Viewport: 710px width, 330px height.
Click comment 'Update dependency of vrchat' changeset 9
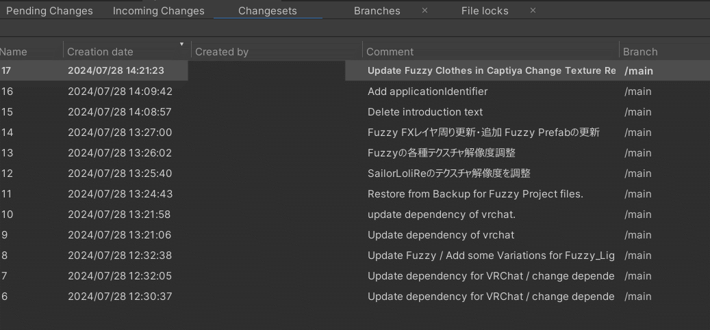click(440, 235)
